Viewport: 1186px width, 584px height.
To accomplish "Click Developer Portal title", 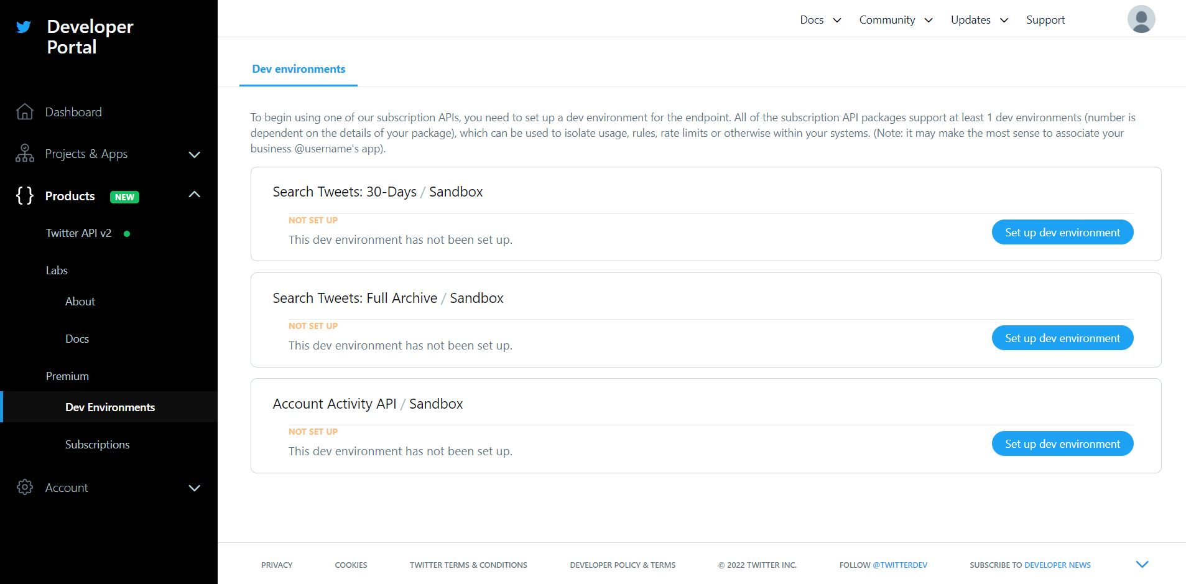I will 90,37.
